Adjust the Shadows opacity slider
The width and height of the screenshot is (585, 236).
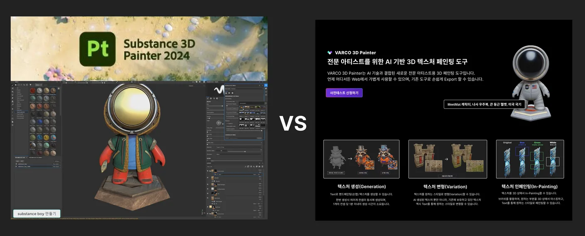pos(244,130)
